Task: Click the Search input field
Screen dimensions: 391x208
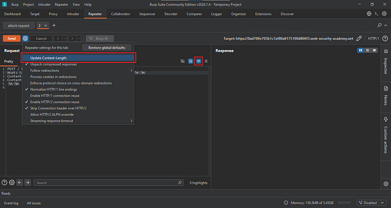Action: pos(108,182)
